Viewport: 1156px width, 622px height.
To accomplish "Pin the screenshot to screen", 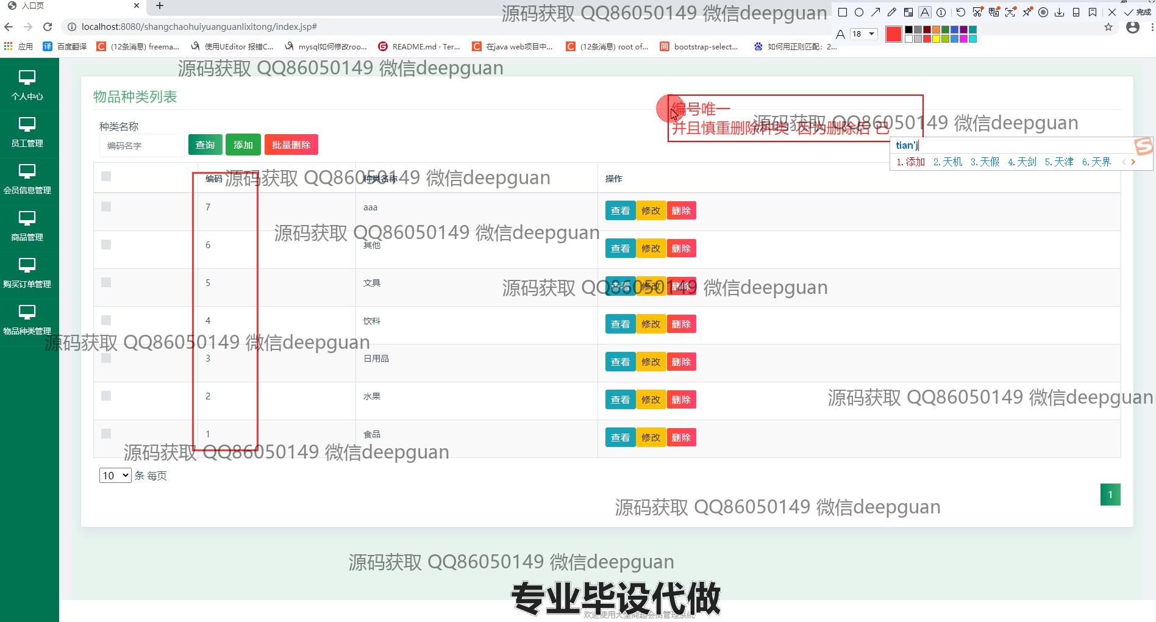I will [1027, 12].
